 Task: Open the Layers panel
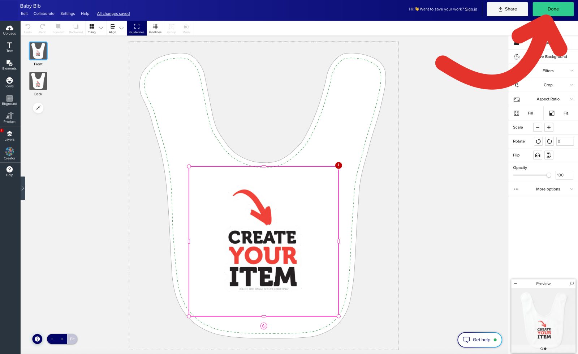pos(9,136)
